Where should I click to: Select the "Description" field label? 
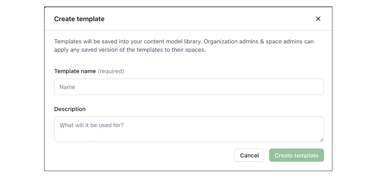tap(70, 109)
